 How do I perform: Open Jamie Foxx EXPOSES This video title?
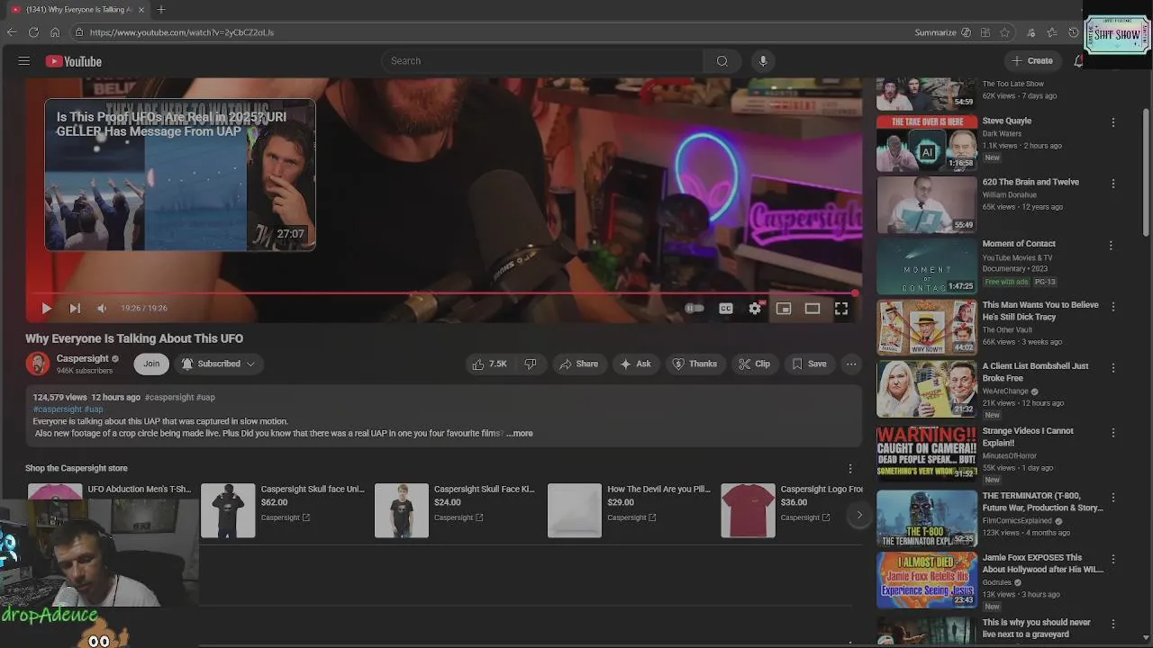click(1042, 563)
